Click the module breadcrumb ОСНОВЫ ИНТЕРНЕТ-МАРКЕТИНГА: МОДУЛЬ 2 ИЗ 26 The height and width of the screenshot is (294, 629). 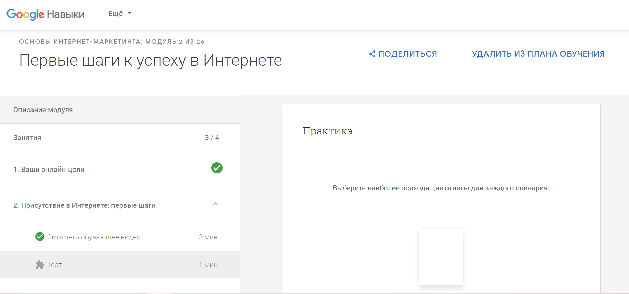[112, 42]
